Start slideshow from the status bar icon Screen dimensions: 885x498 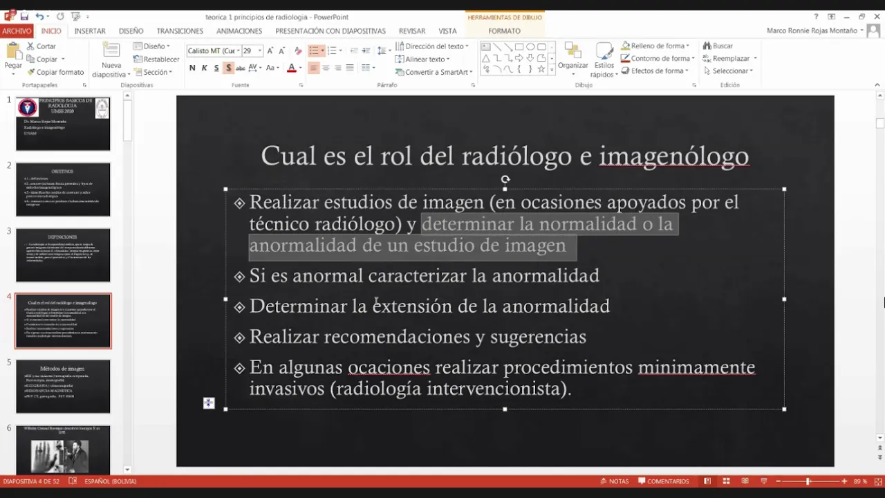click(x=763, y=481)
